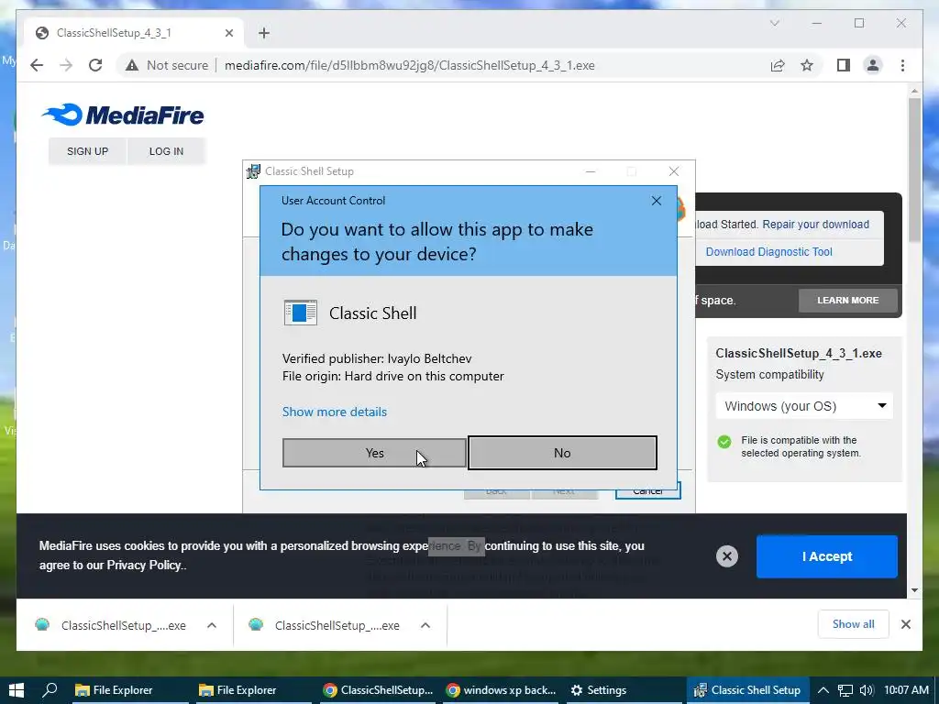Click Repair your download link
Image resolution: width=939 pixels, height=704 pixels.
click(x=815, y=225)
